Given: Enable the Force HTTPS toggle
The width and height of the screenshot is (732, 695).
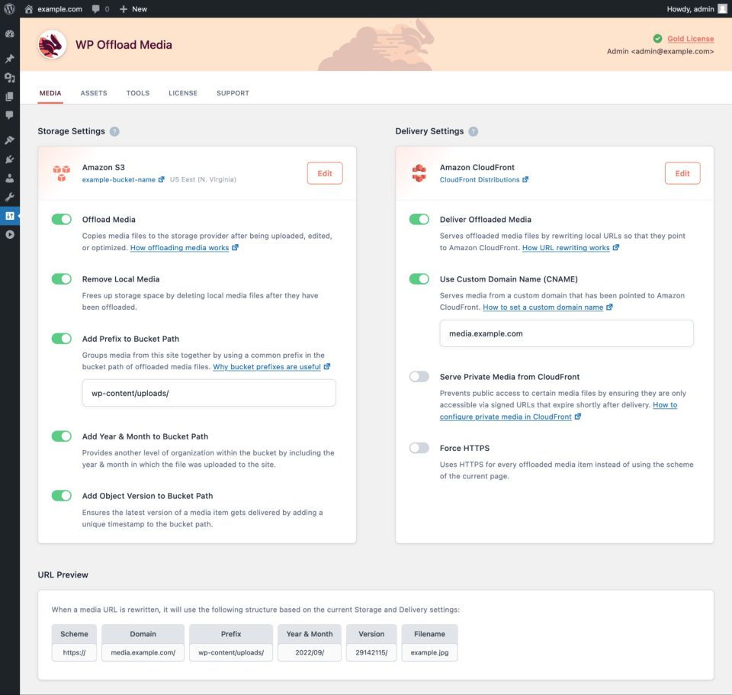Looking at the screenshot, I should [x=419, y=448].
